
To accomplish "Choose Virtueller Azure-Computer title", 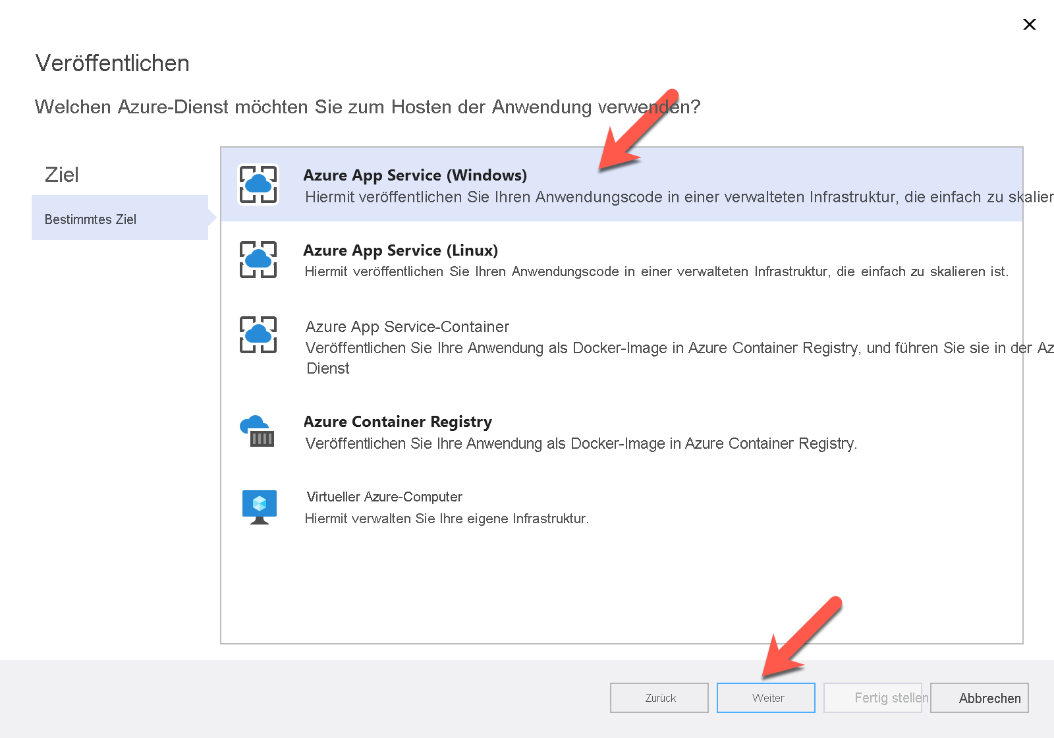I will (x=385, y=497).
